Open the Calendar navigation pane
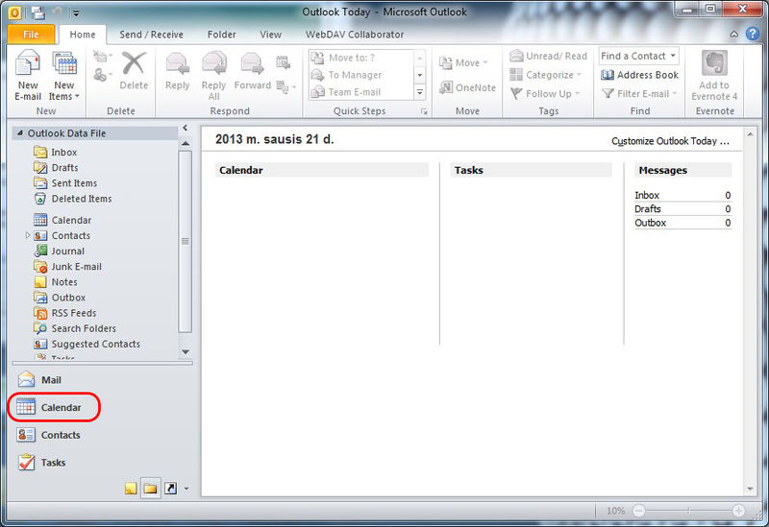769x527 pixels. click(x=54, y=407)
